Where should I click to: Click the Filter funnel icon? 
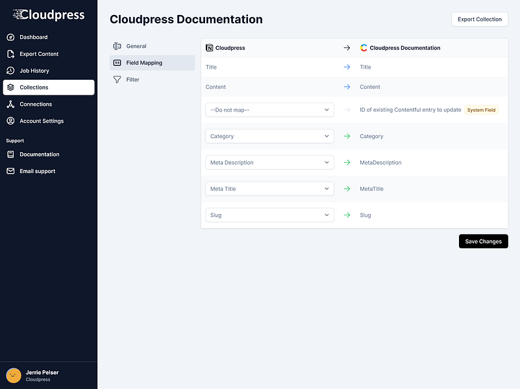point(117,80)
